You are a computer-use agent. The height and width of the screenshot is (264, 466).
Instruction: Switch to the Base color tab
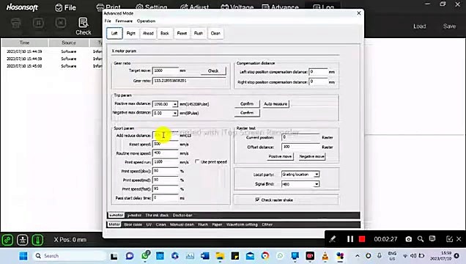click(133, 224)
